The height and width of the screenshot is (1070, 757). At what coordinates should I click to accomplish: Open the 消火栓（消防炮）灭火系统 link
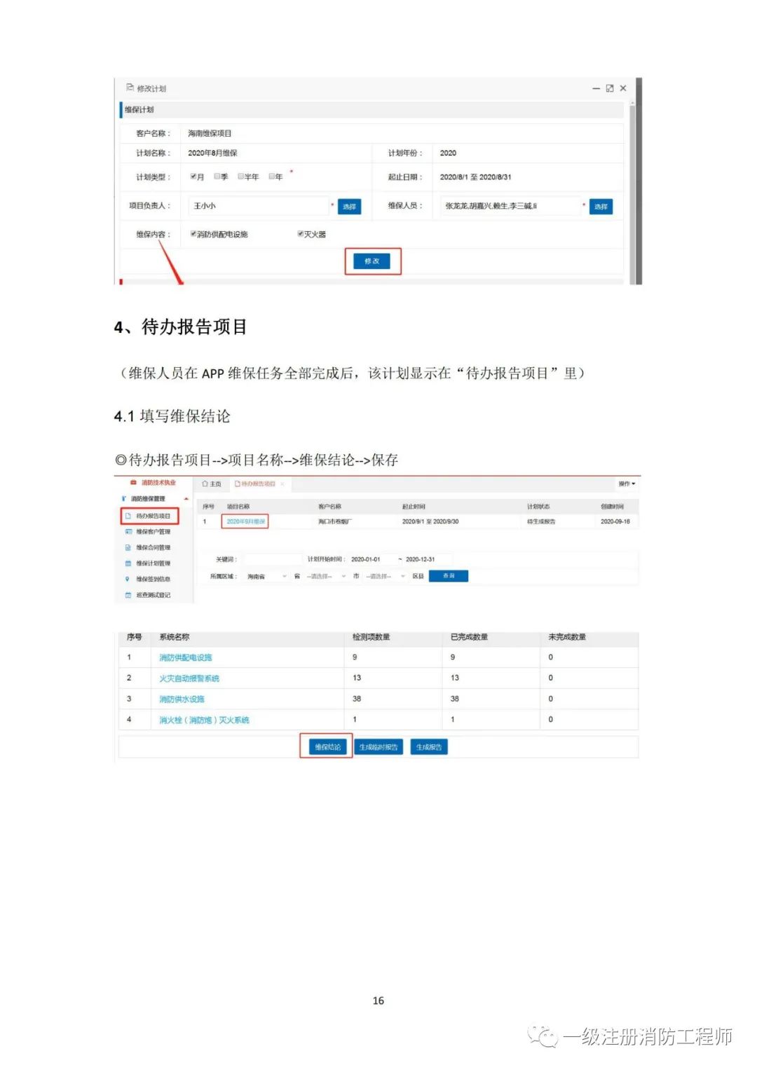click(204, 720)
